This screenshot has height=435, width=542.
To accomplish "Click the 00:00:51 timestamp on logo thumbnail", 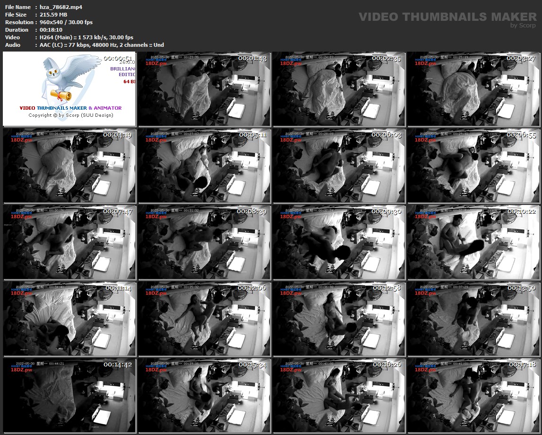I will (x=119, y=59).
